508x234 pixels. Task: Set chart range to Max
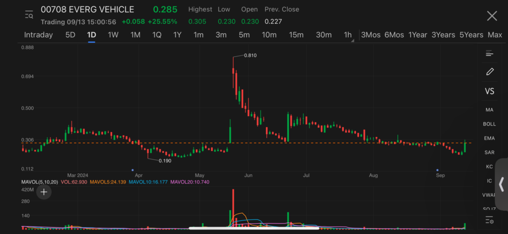pyautogui.click(x=495, y=35)
